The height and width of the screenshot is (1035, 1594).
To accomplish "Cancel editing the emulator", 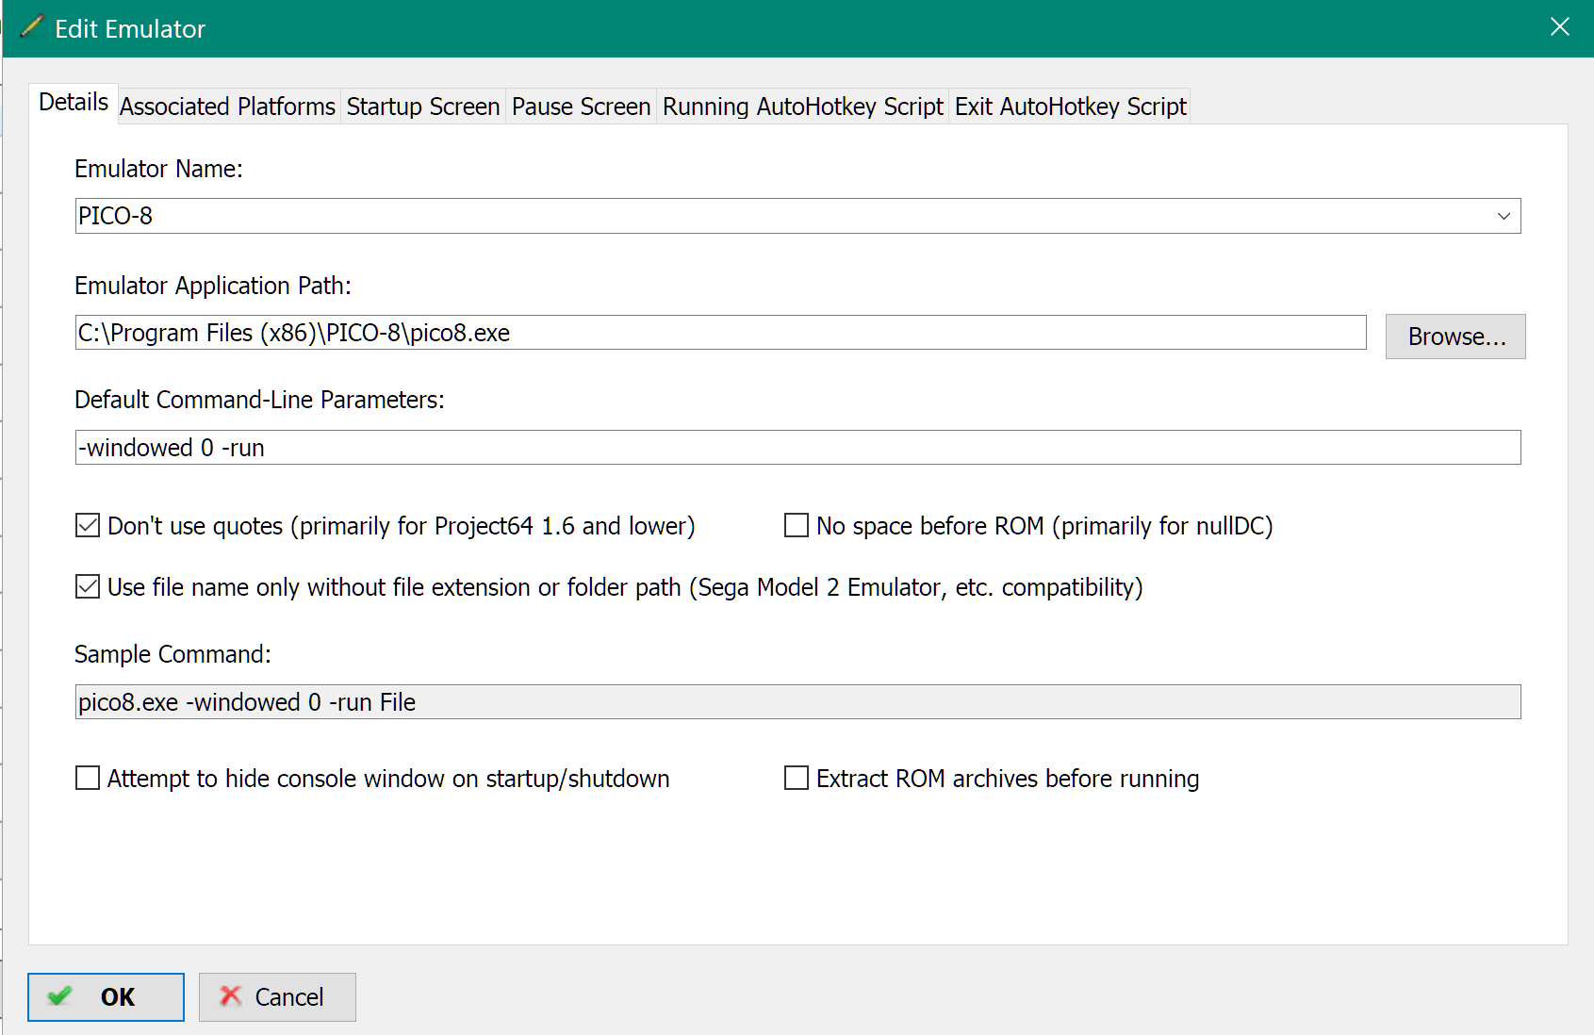I will click(277, 997).
